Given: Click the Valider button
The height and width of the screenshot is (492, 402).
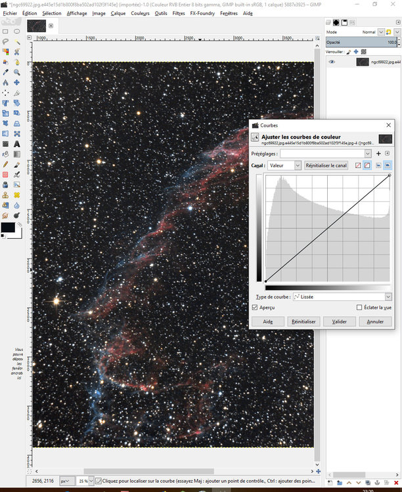Looking at the screenshot, I should [340, 321].
